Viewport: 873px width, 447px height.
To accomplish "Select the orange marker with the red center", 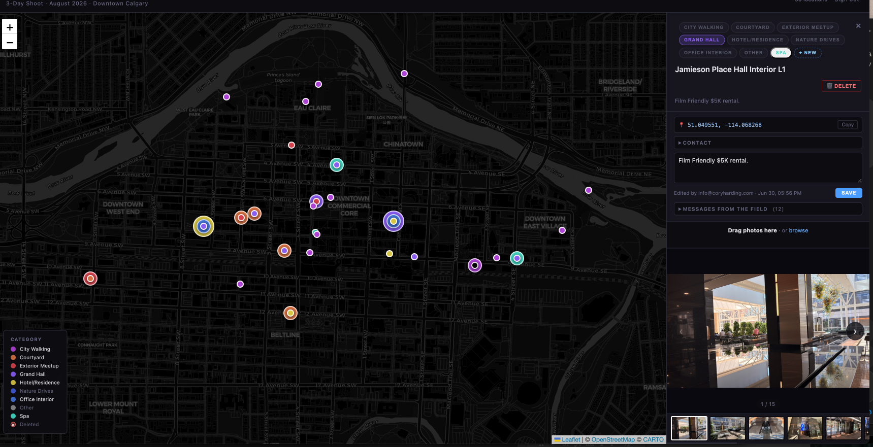I will coord(241,218).
